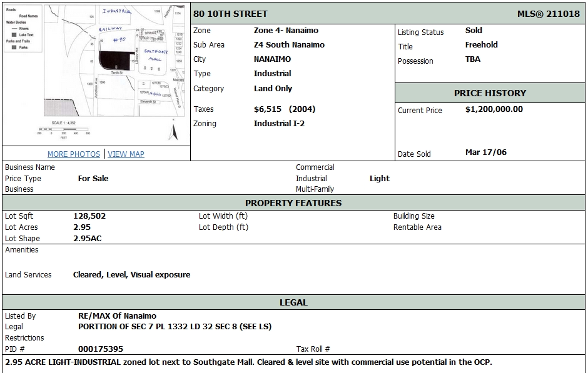Click the title value Freehold

click(x=482, y=44)
